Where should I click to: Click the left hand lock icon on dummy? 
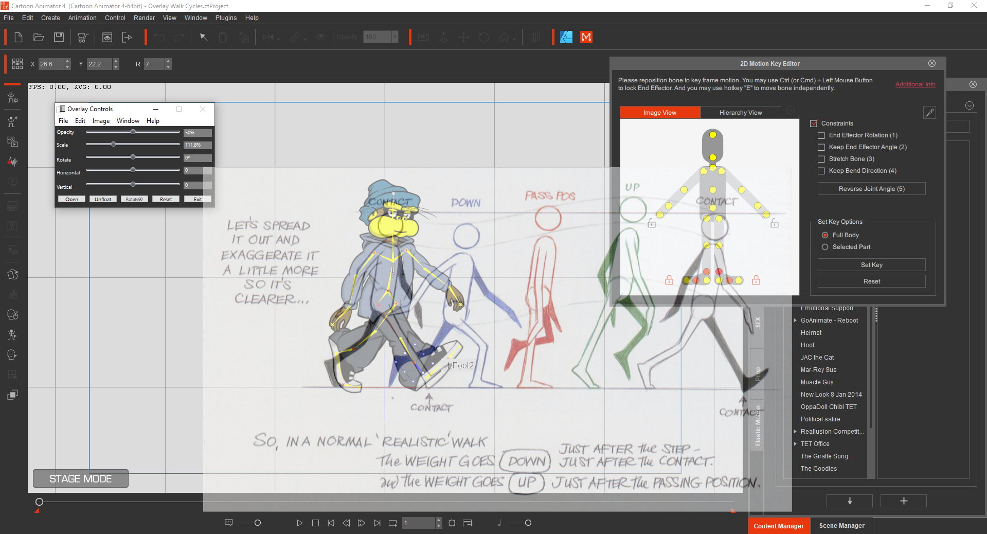pos(652,223)
